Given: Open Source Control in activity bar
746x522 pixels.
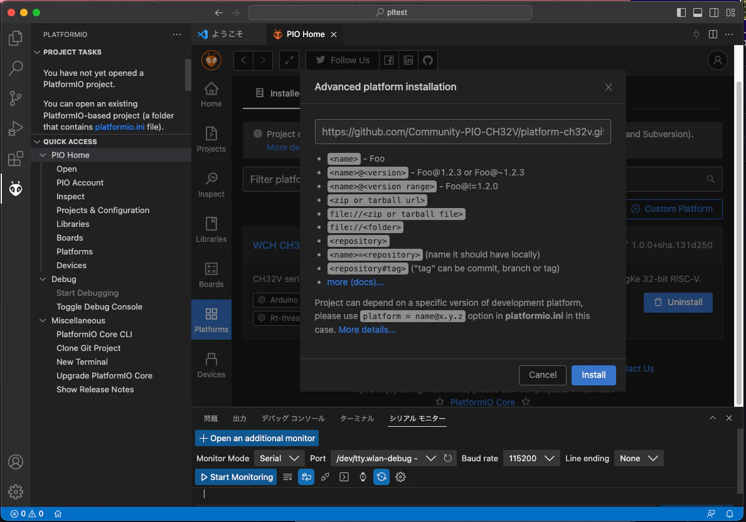Looking at the screenshot, I should tap(15, 98).
